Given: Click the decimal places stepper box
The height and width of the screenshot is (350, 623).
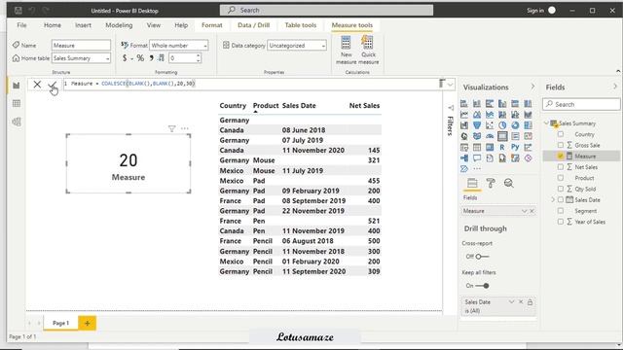Looking at the screenshot, I should 185,58.
